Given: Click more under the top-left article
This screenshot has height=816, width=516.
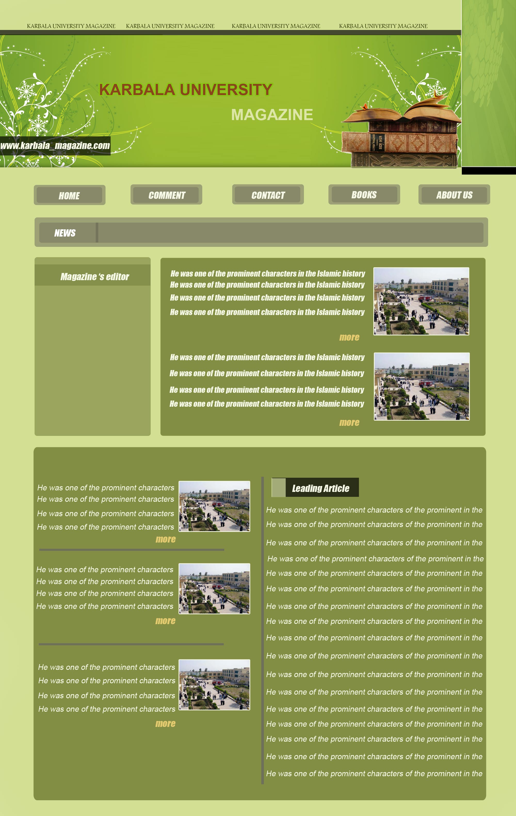Looking at the screenshot, I should coord(166,539).
